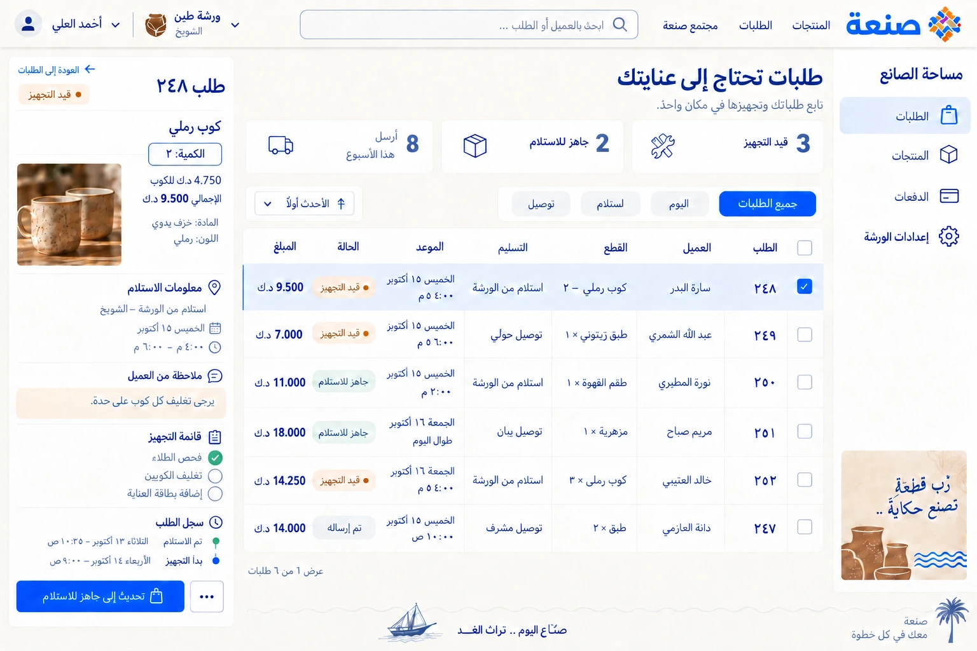This screenshot has width=977, height=651.
Task: Tick the checkbox for order ٢٥١
Action: [805, 431]
